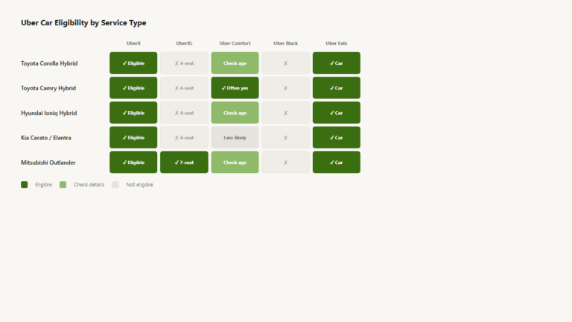Click Kia Cerato / Elantra Uber Black X cell
This screenshot has height=322, width=572.
click(286, 137)
